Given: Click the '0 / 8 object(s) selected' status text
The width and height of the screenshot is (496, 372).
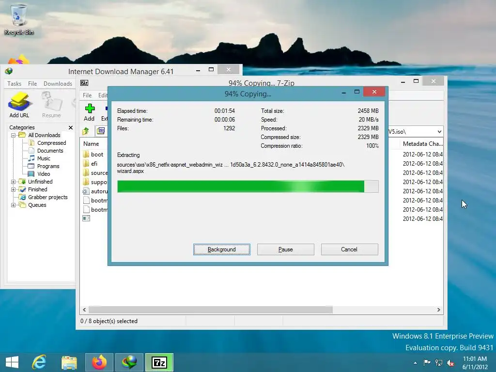Looking at the screenshot, I should (x=109, y=321).
